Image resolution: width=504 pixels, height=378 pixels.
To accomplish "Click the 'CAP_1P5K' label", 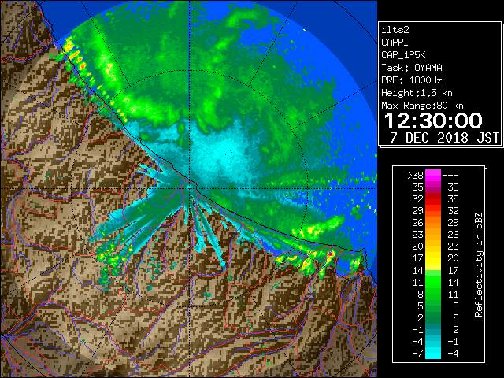I will (x=403, y=55).
